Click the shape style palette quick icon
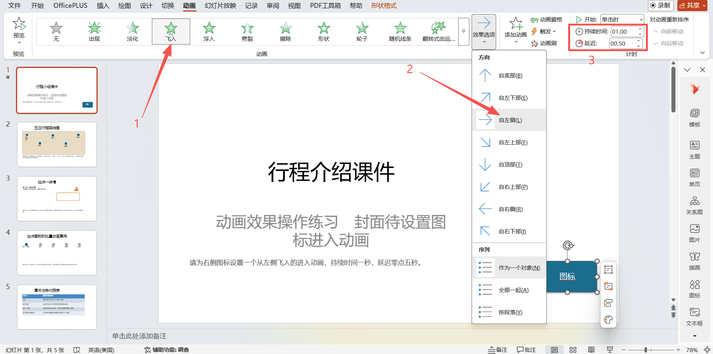This screenshot has height=354, width=713. 608,319
